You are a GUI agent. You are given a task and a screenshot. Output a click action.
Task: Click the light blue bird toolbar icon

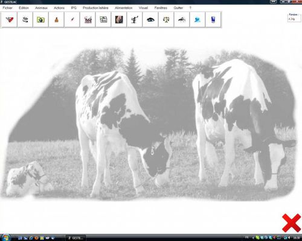(x=198, y=19)
